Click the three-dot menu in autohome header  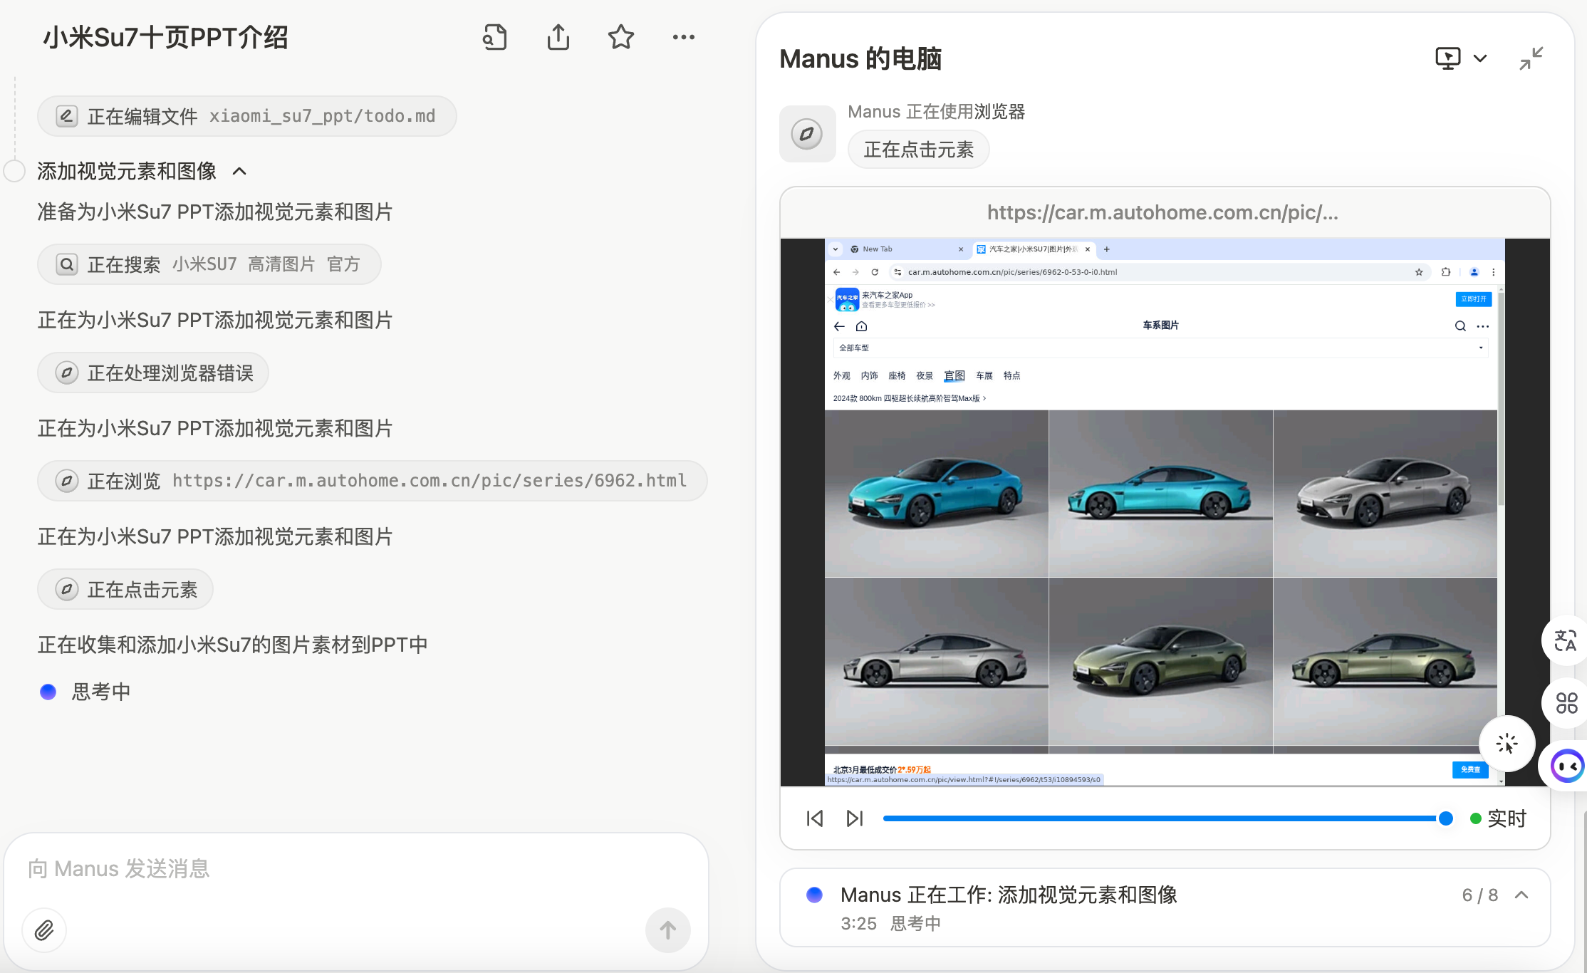click(x=1483, y=326)
